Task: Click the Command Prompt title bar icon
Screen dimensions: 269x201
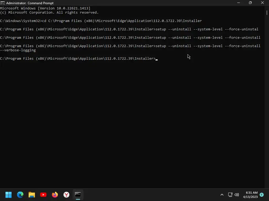Action: [x=3, y=3]
